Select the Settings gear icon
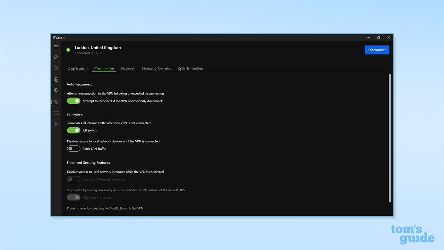This screenshot has width=444, height=250. 56,102
